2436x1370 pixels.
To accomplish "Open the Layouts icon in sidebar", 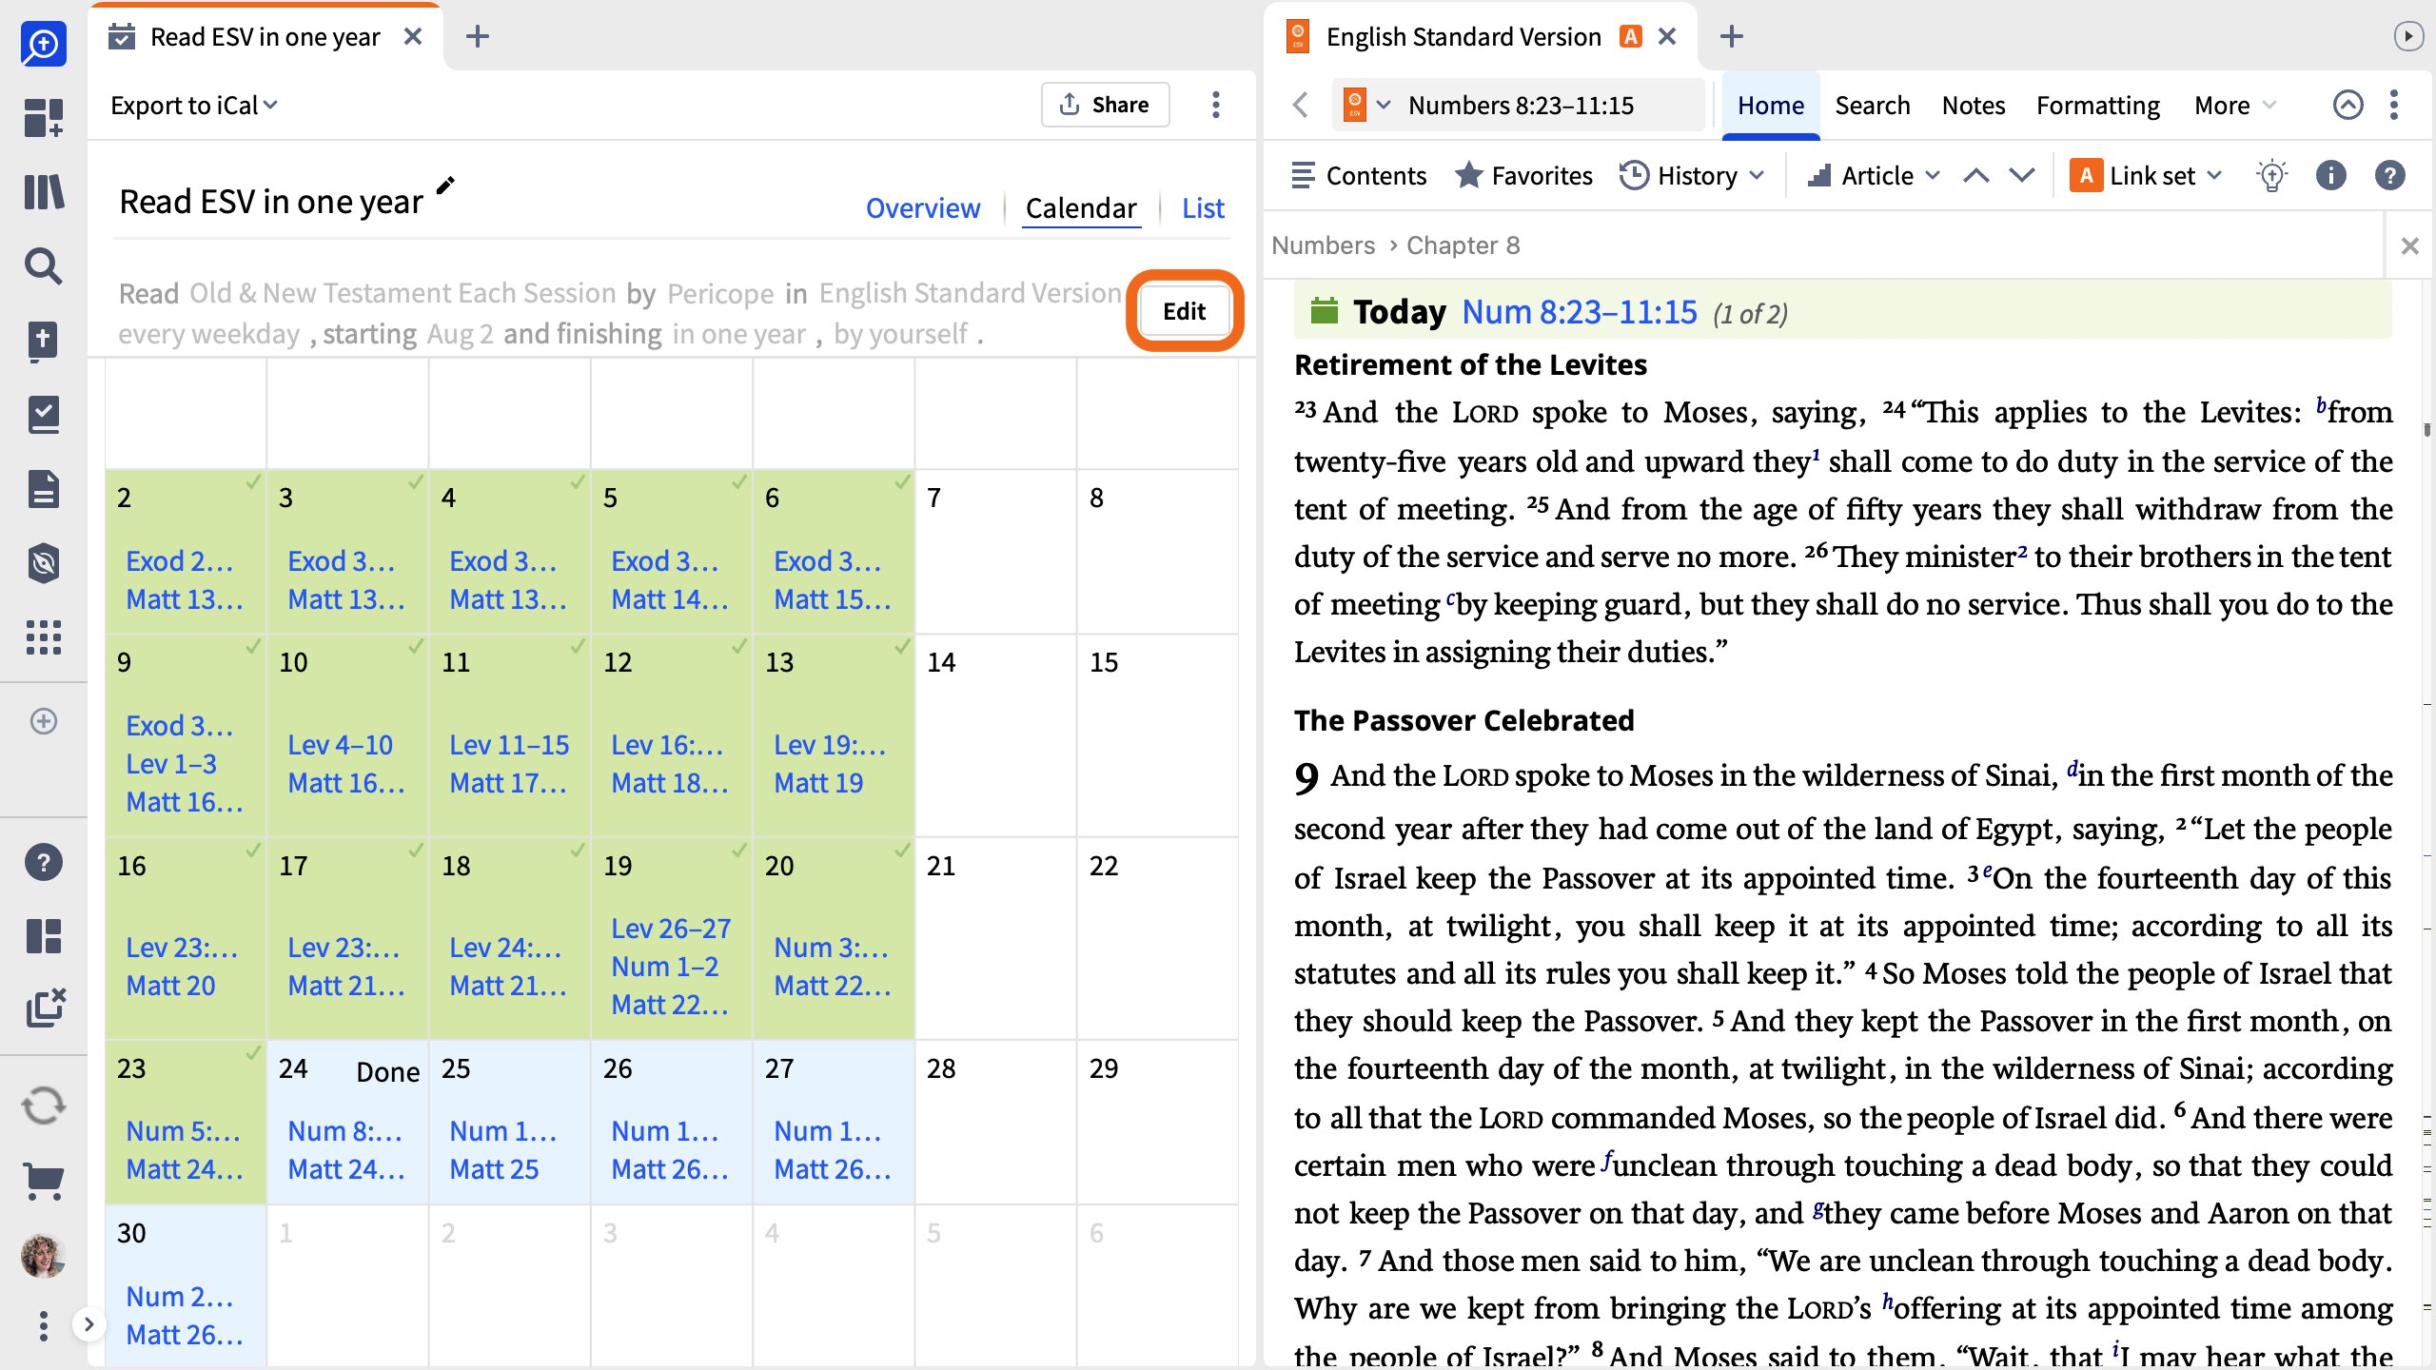I will point(44,936).
